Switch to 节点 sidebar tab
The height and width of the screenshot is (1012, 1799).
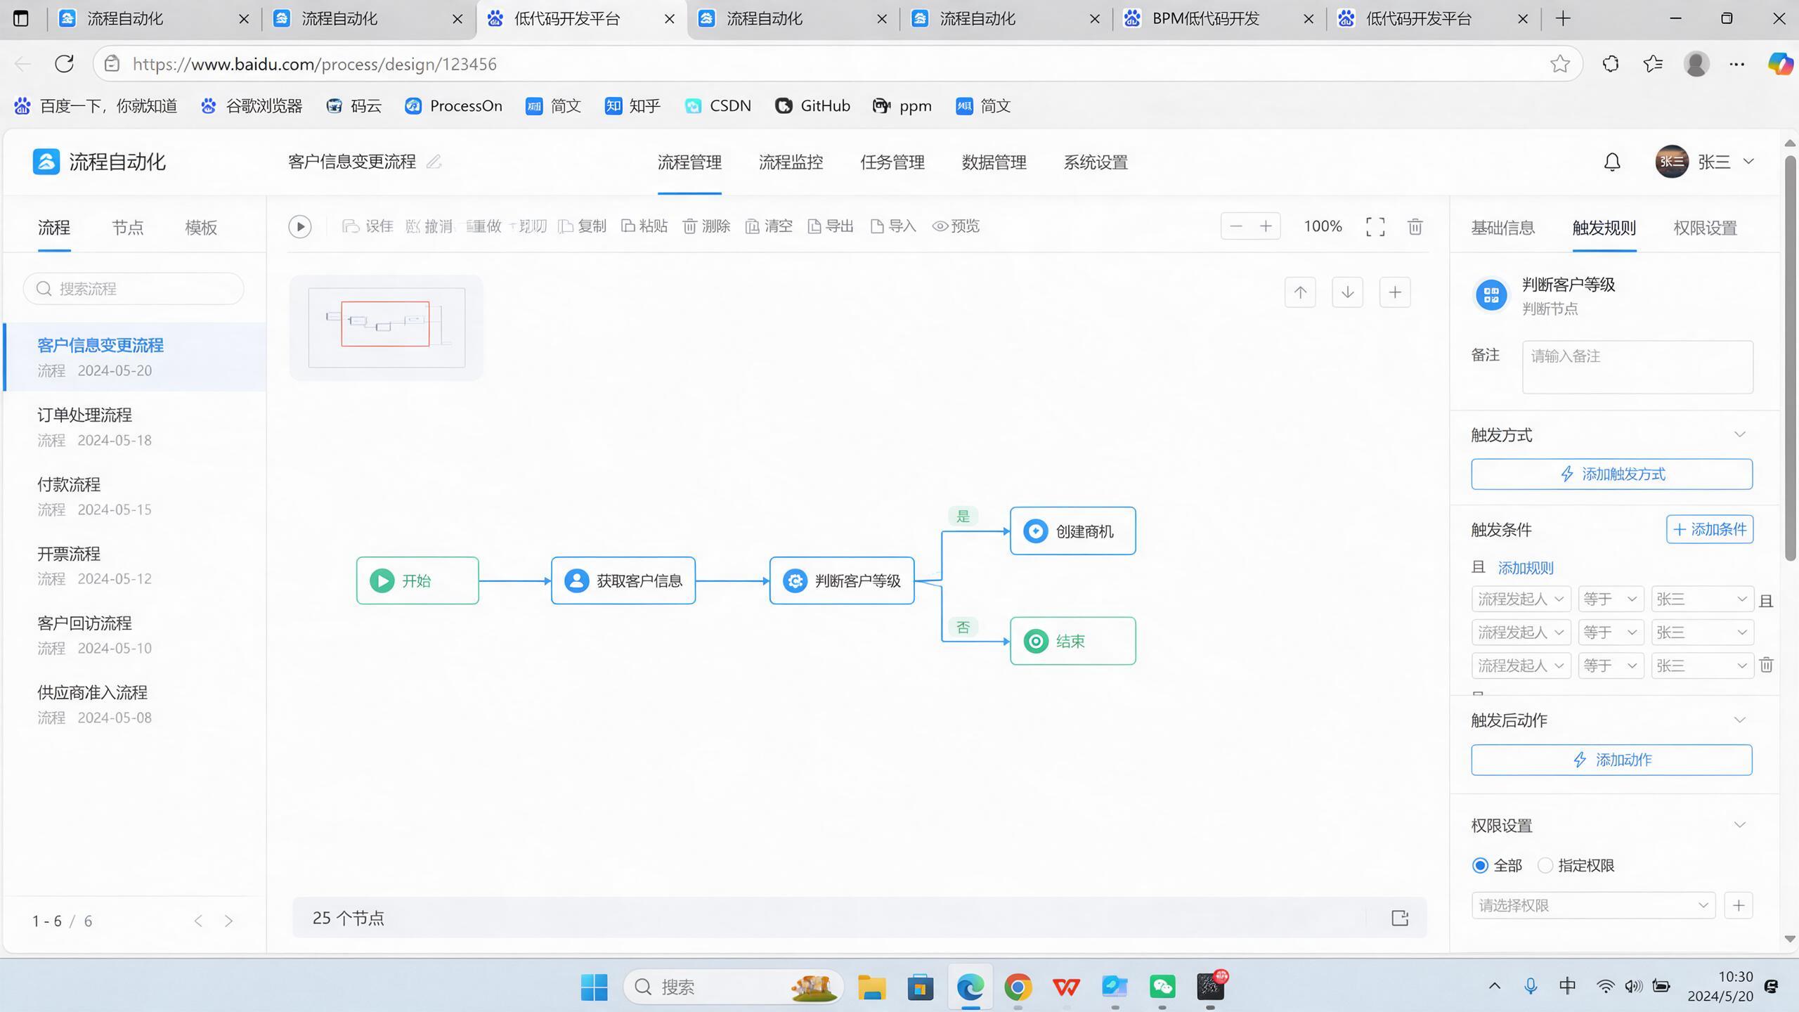coord(128,228)
